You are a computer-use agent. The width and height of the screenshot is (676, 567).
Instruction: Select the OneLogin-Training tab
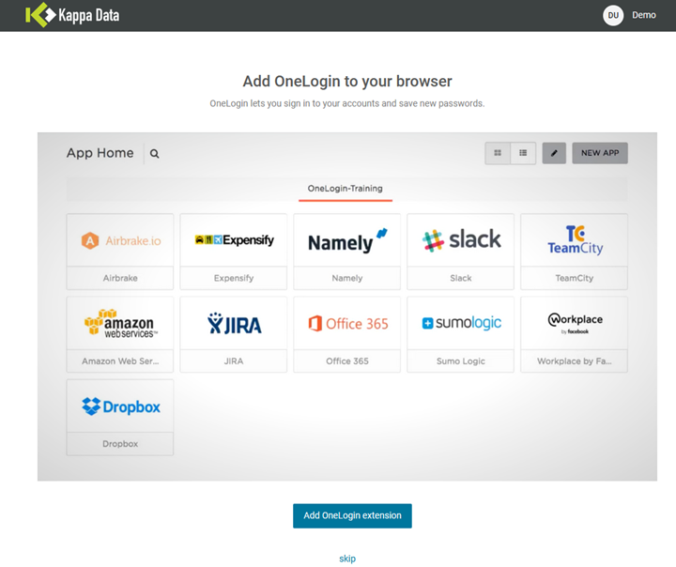[x=346, y=189]
